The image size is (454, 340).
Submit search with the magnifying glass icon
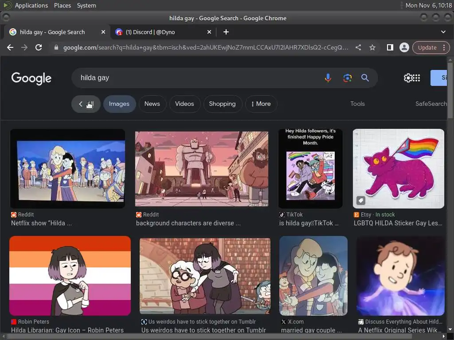click(x=365, y=78)
